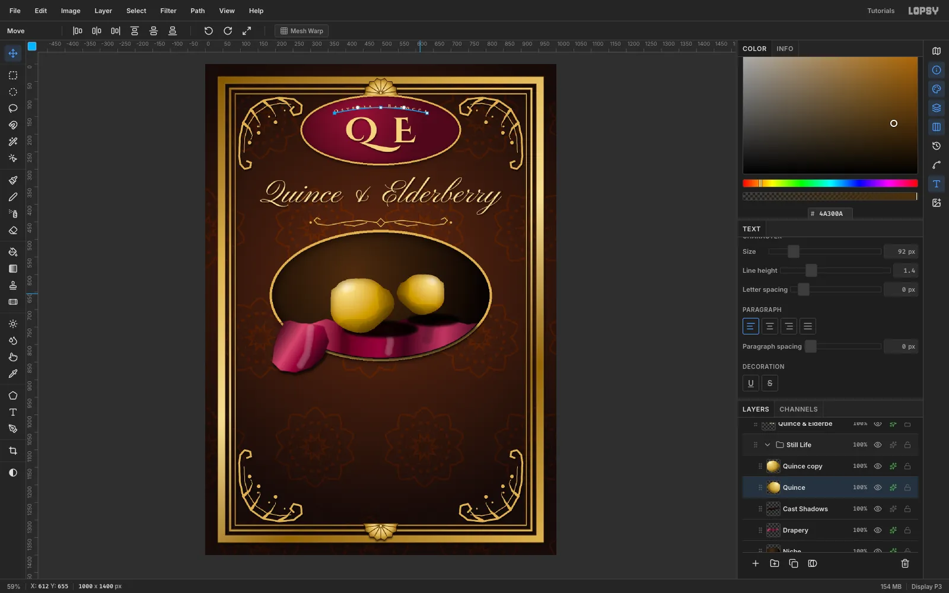Choose the Clone Stamp tool

point(13,285)
